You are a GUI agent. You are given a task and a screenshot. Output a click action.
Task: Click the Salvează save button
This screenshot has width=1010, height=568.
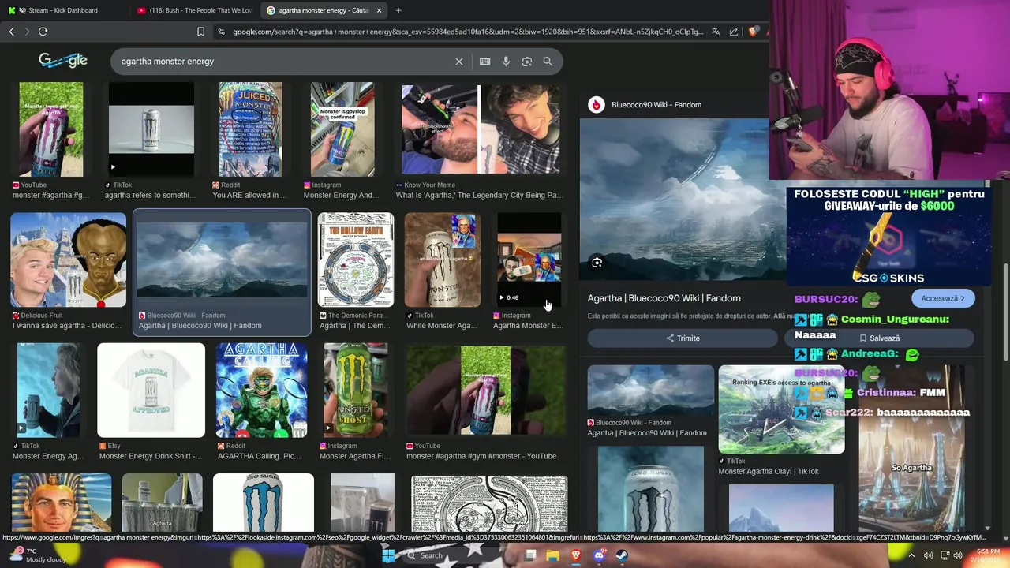[x=879, y=338]
